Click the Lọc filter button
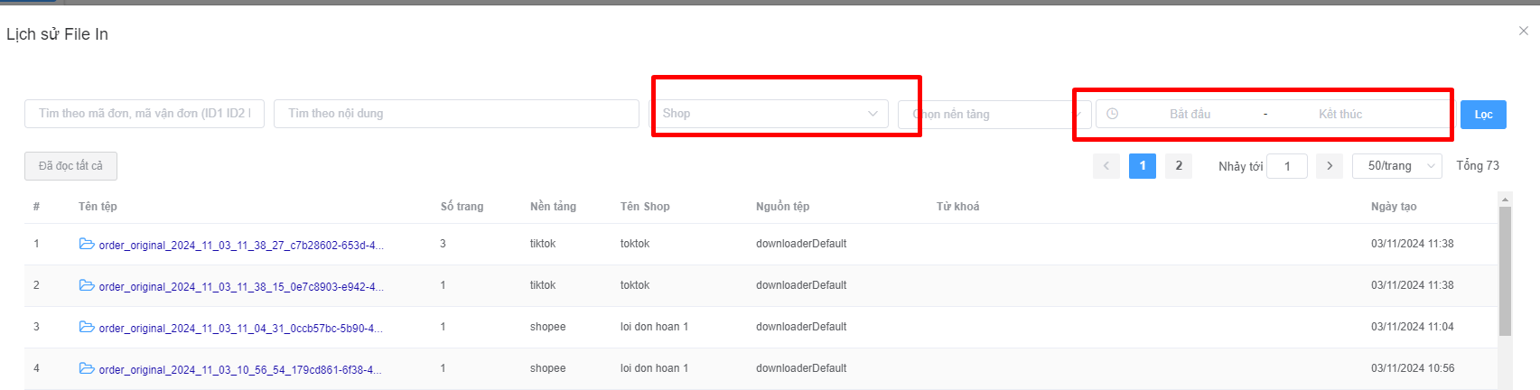 tap(1483, 115)
